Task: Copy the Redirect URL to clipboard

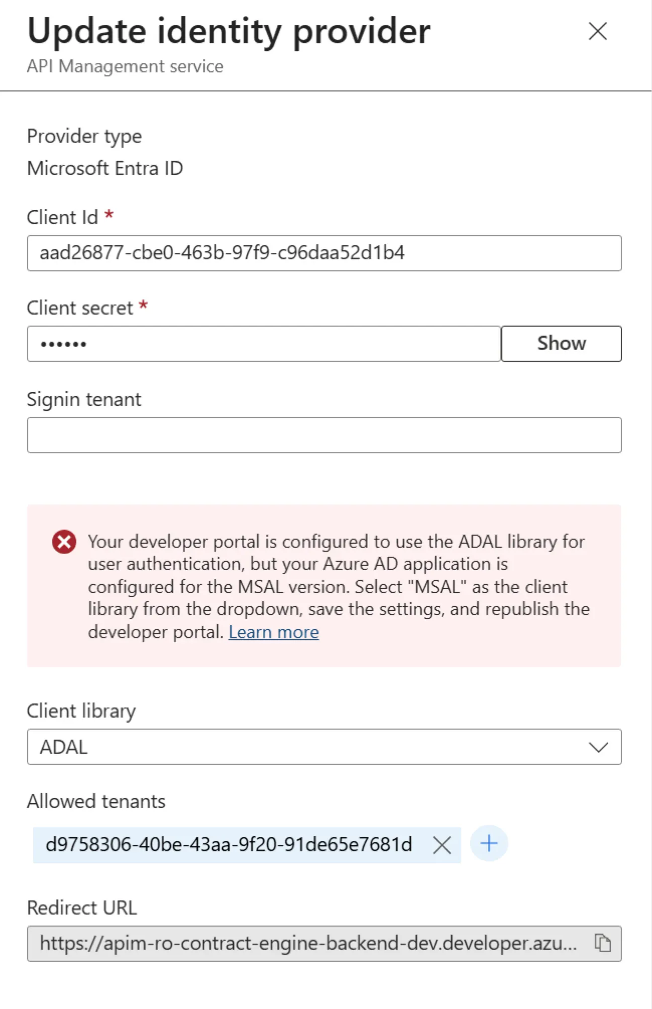Action: (602, 943)
